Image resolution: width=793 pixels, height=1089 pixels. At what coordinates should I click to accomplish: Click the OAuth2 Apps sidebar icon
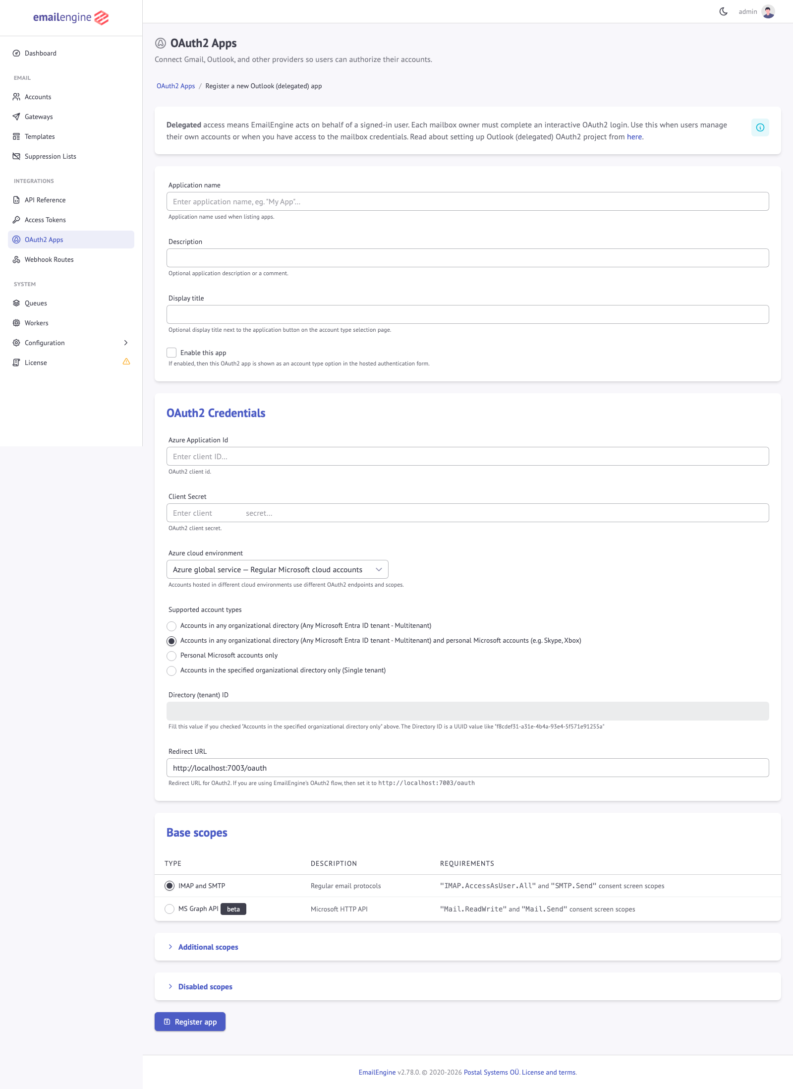coord(16,240)
